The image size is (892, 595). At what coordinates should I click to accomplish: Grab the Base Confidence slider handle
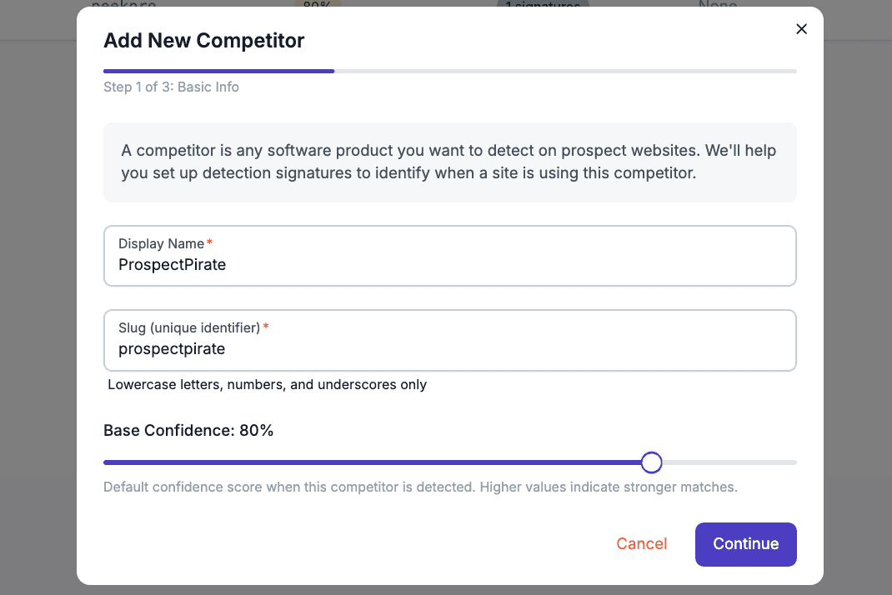click(x=651, y=462)
